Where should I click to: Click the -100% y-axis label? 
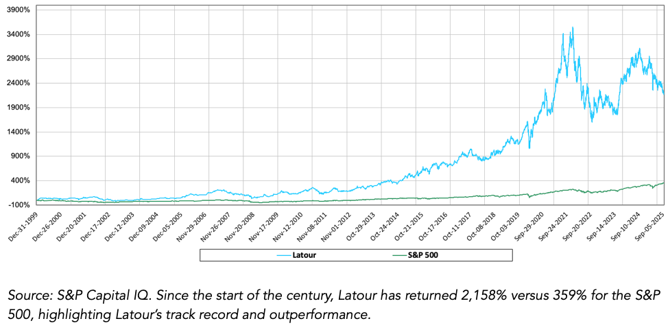[20, 205]
